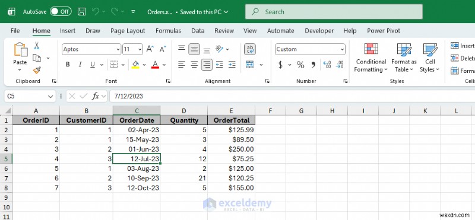Center text horizontally
The image size is (475, 220).
coord(194,65)
